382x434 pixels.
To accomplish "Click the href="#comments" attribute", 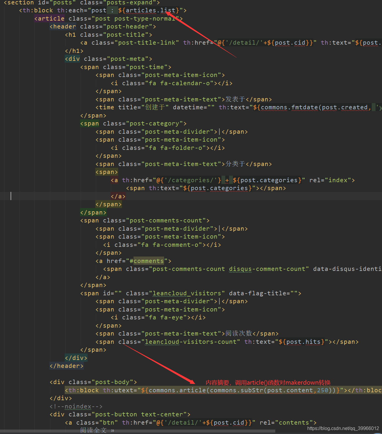I will [137, 261].
